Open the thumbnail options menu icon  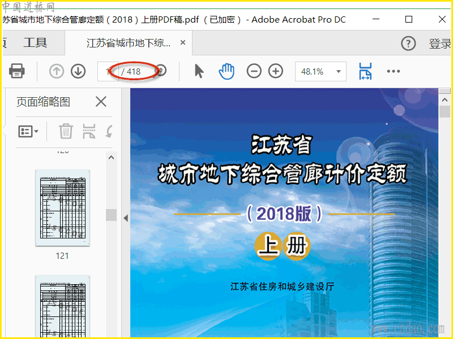coord(28,132)
